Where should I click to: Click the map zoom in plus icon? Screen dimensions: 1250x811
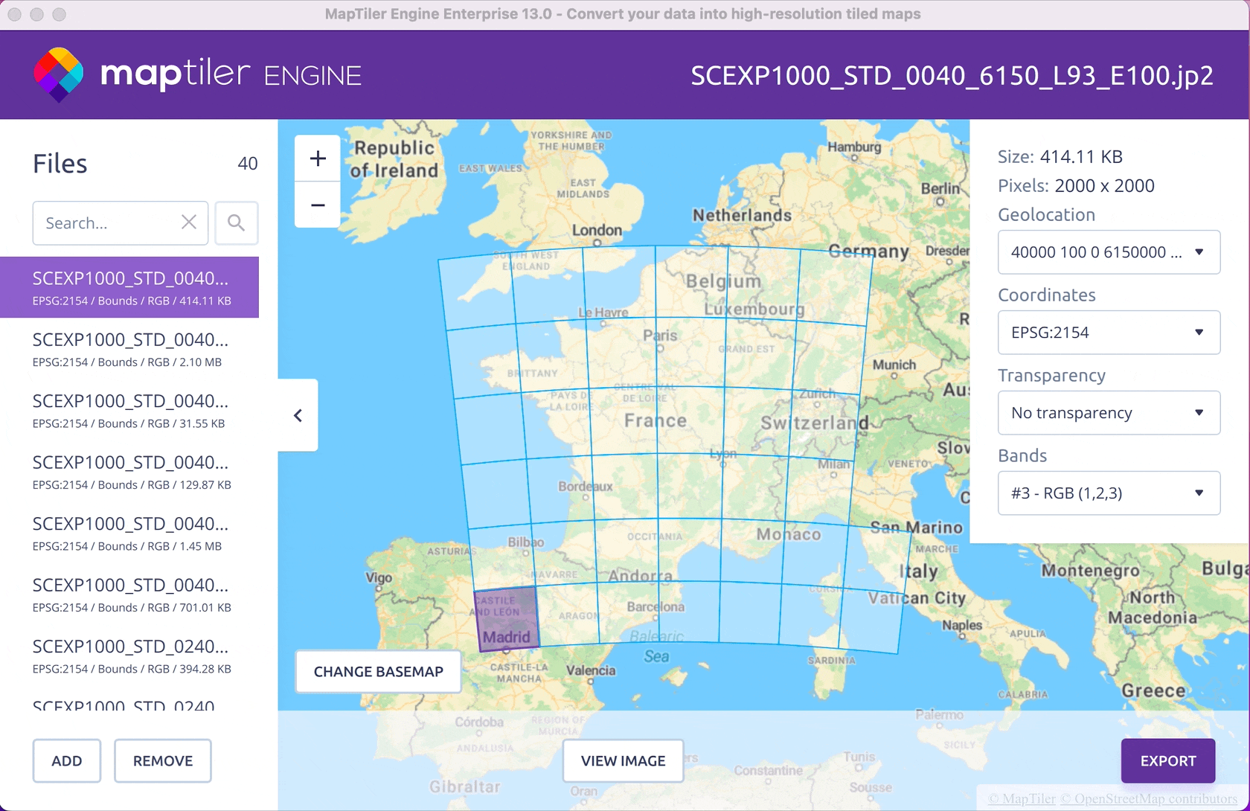click(x=318, y=158)
